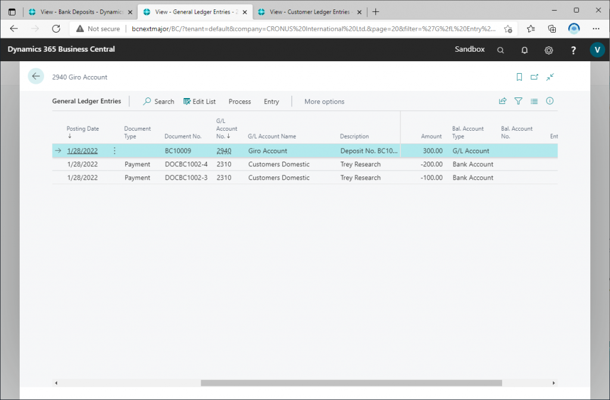Select the DOCBC1002-4 document number cell
Screen dimensions: 610x400
186,164
